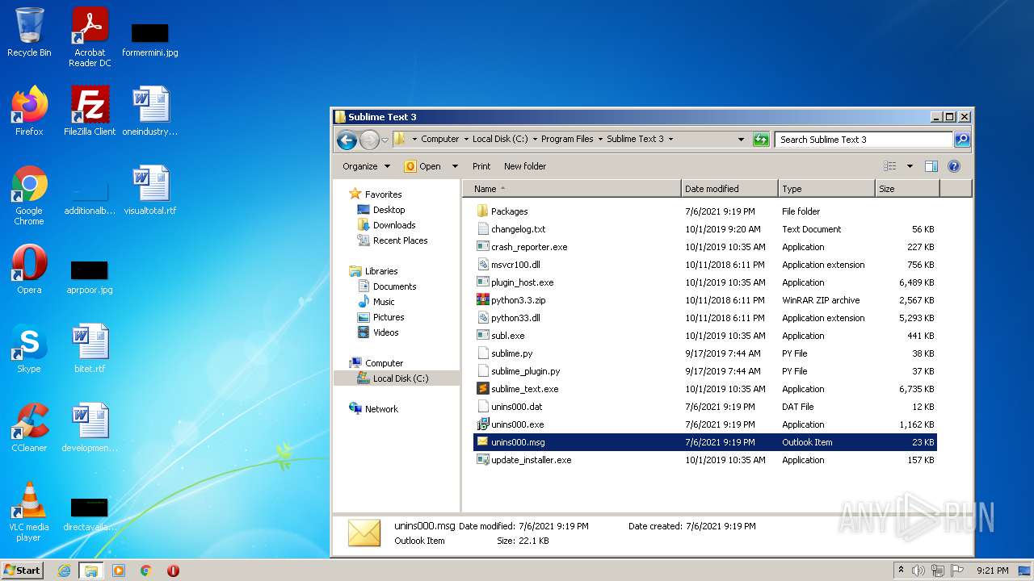Image resolution: width=1034 pixels, height=581 pixels.
Task: Open Skype desktop shortcut
Action: pos(29,349)
